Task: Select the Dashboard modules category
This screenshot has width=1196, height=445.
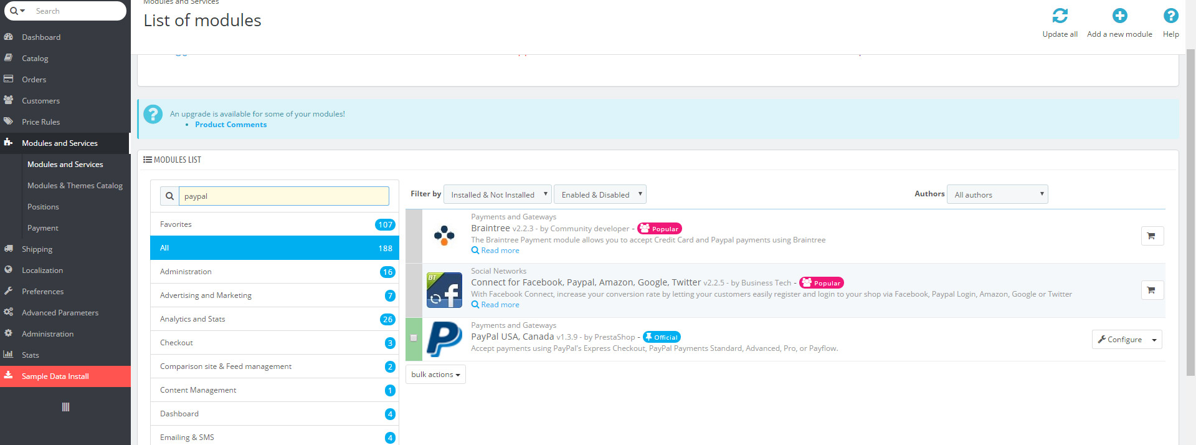Action: coord(275,414)
